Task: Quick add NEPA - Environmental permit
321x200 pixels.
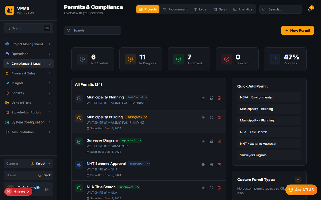Action: point(269,97)
